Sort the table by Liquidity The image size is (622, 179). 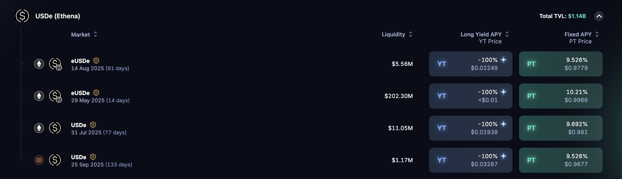[x=410, y=34]
